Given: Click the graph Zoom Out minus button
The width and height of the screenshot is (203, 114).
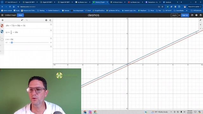Looking at the screenshot, I should (200, 28).
